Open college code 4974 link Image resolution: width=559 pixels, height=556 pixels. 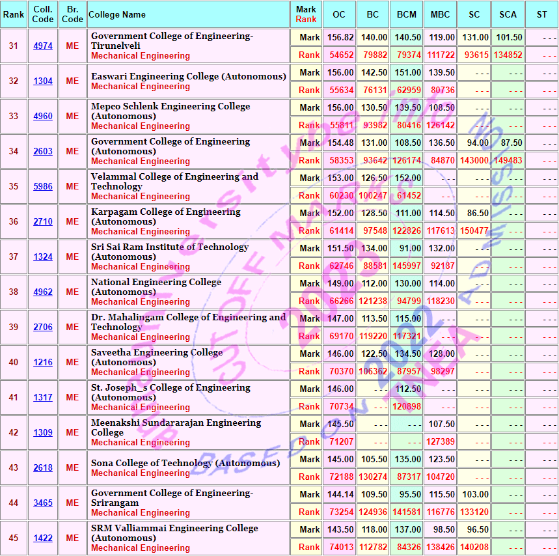(x=43, y=46)
